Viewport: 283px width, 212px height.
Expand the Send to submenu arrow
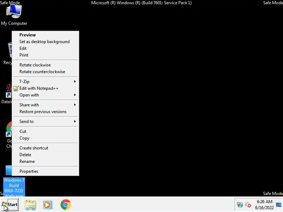(x=75, y=121)
